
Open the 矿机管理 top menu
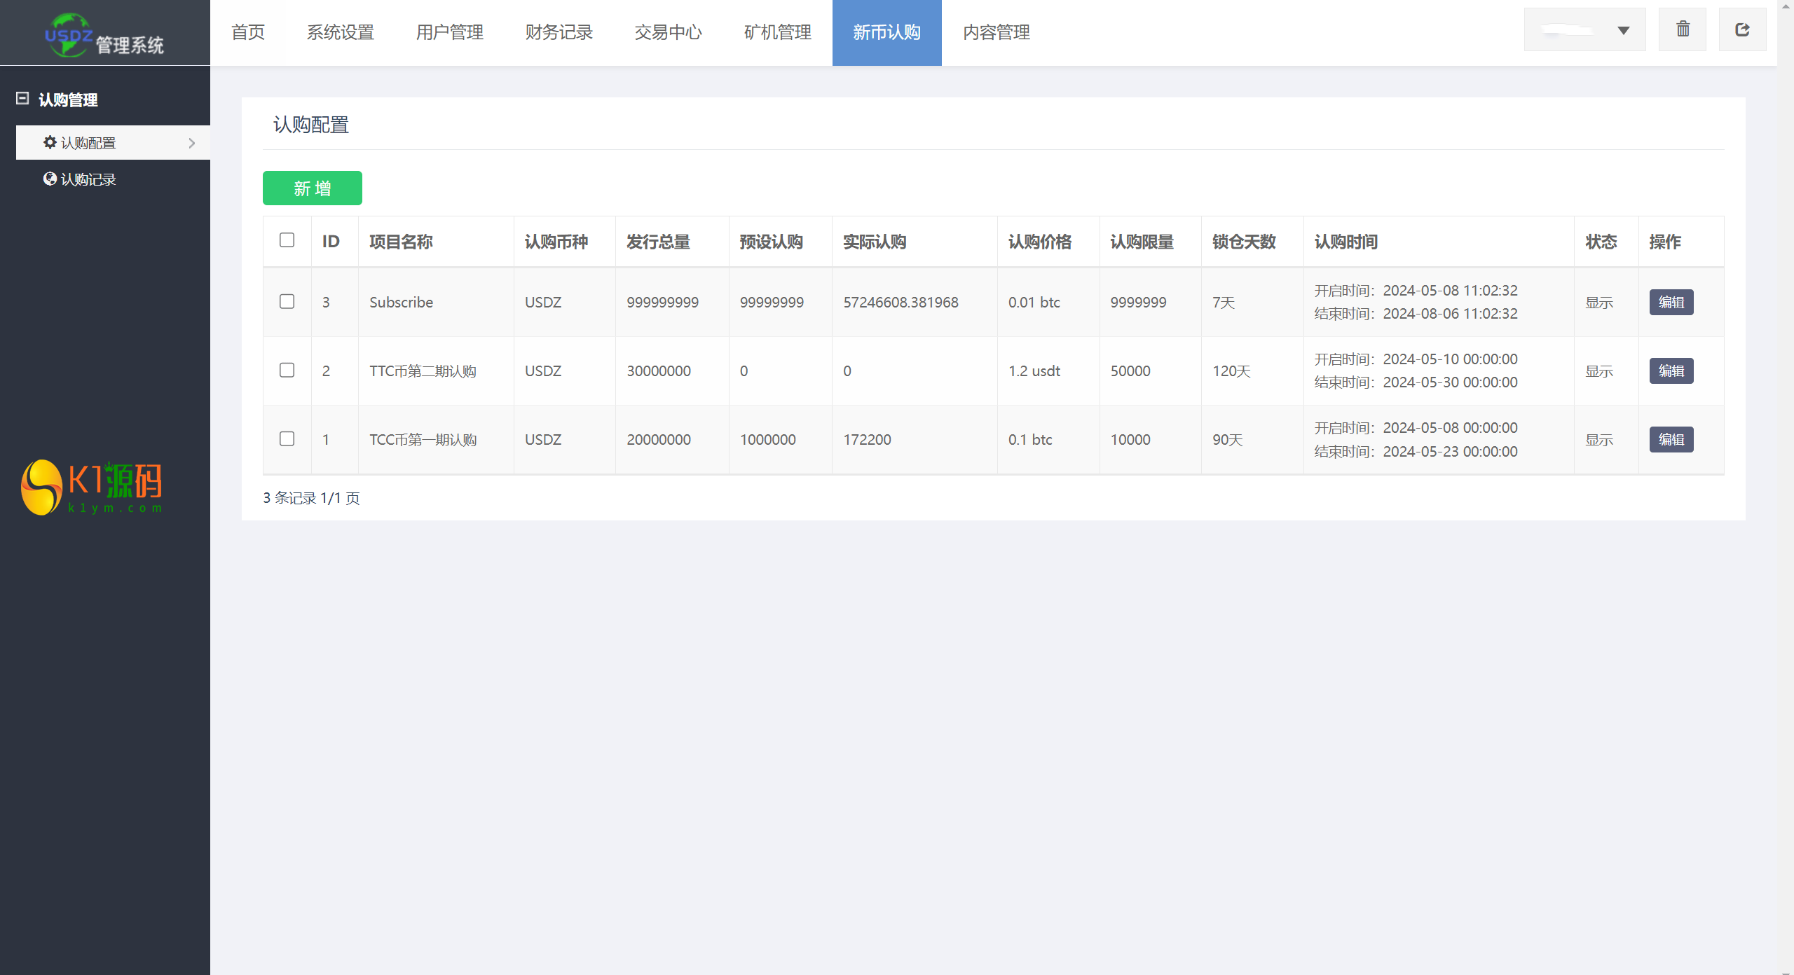click(x=777, y=32)
